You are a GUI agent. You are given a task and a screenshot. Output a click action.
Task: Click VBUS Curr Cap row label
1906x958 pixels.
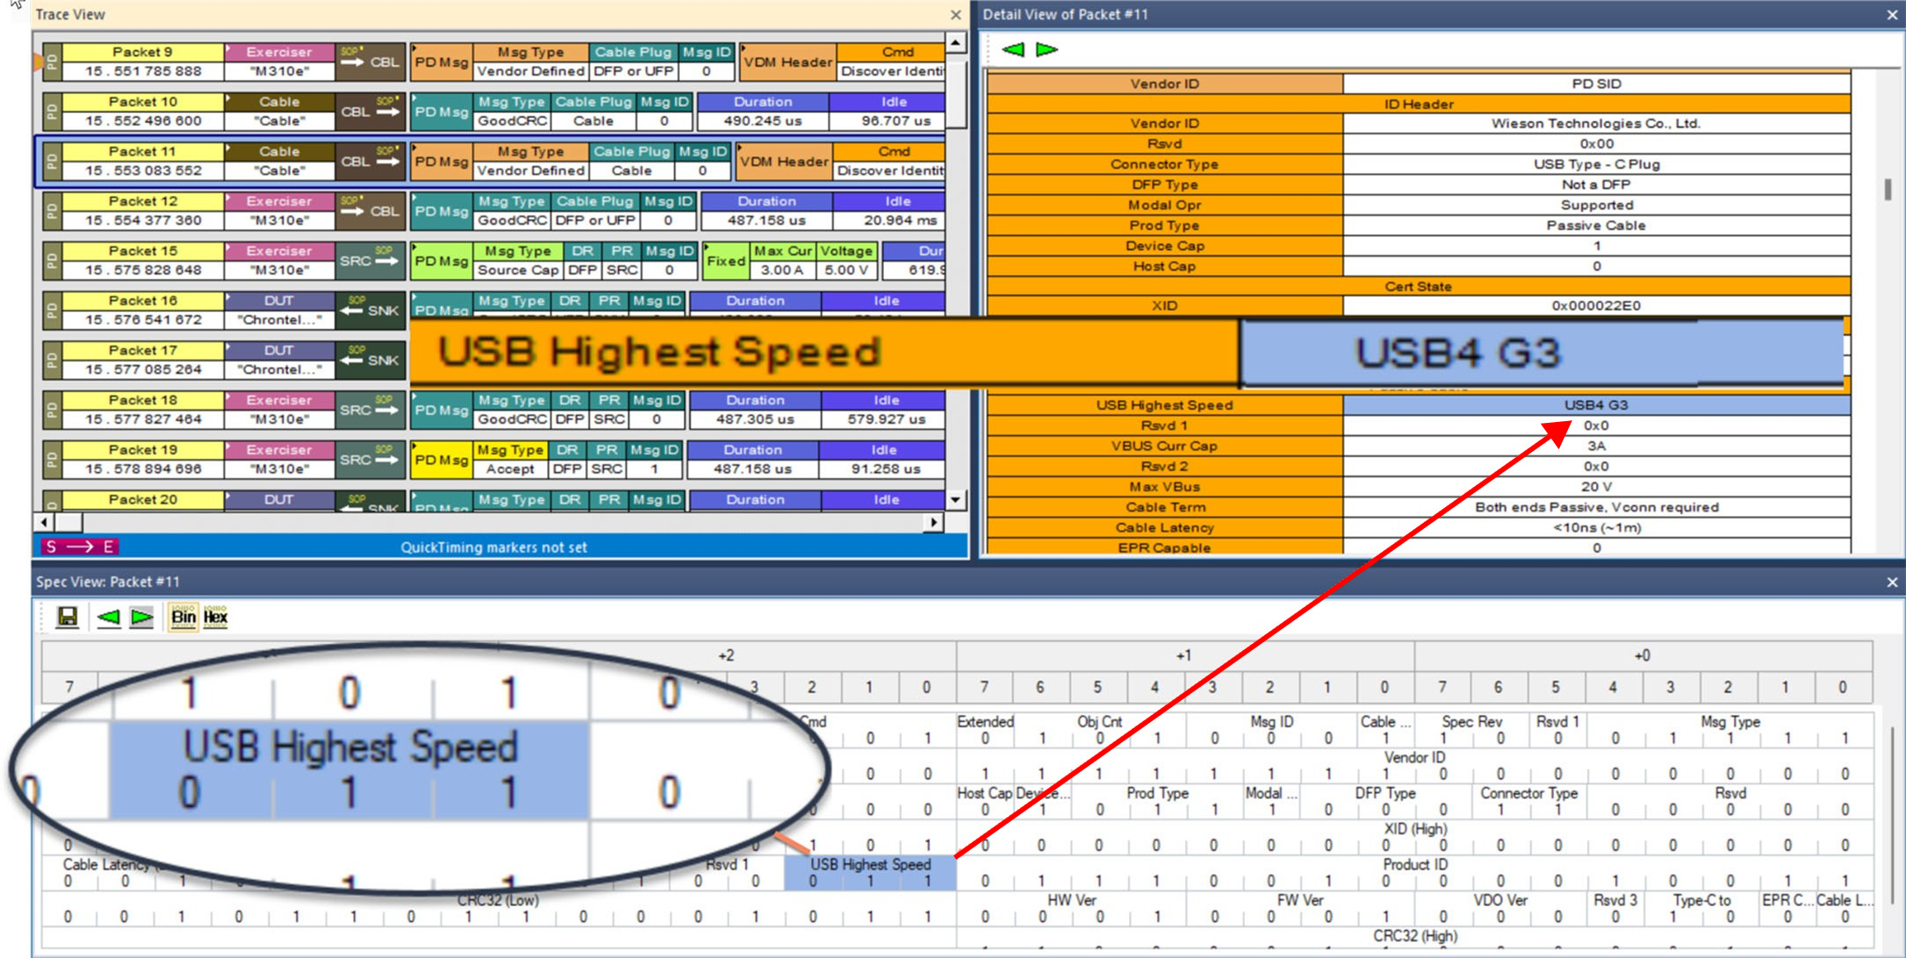point(1164,446)
